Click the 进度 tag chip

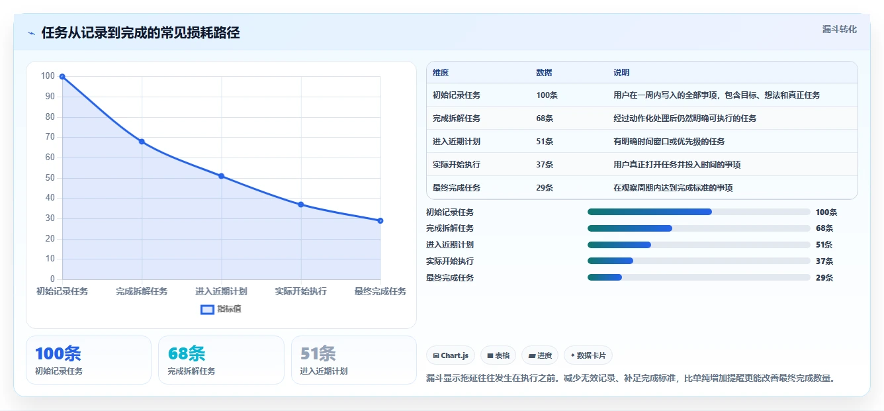pos(540,355)
